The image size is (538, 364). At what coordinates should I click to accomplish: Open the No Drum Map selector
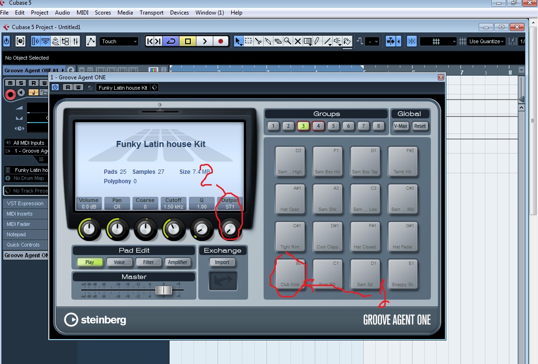tap(26, 178)
